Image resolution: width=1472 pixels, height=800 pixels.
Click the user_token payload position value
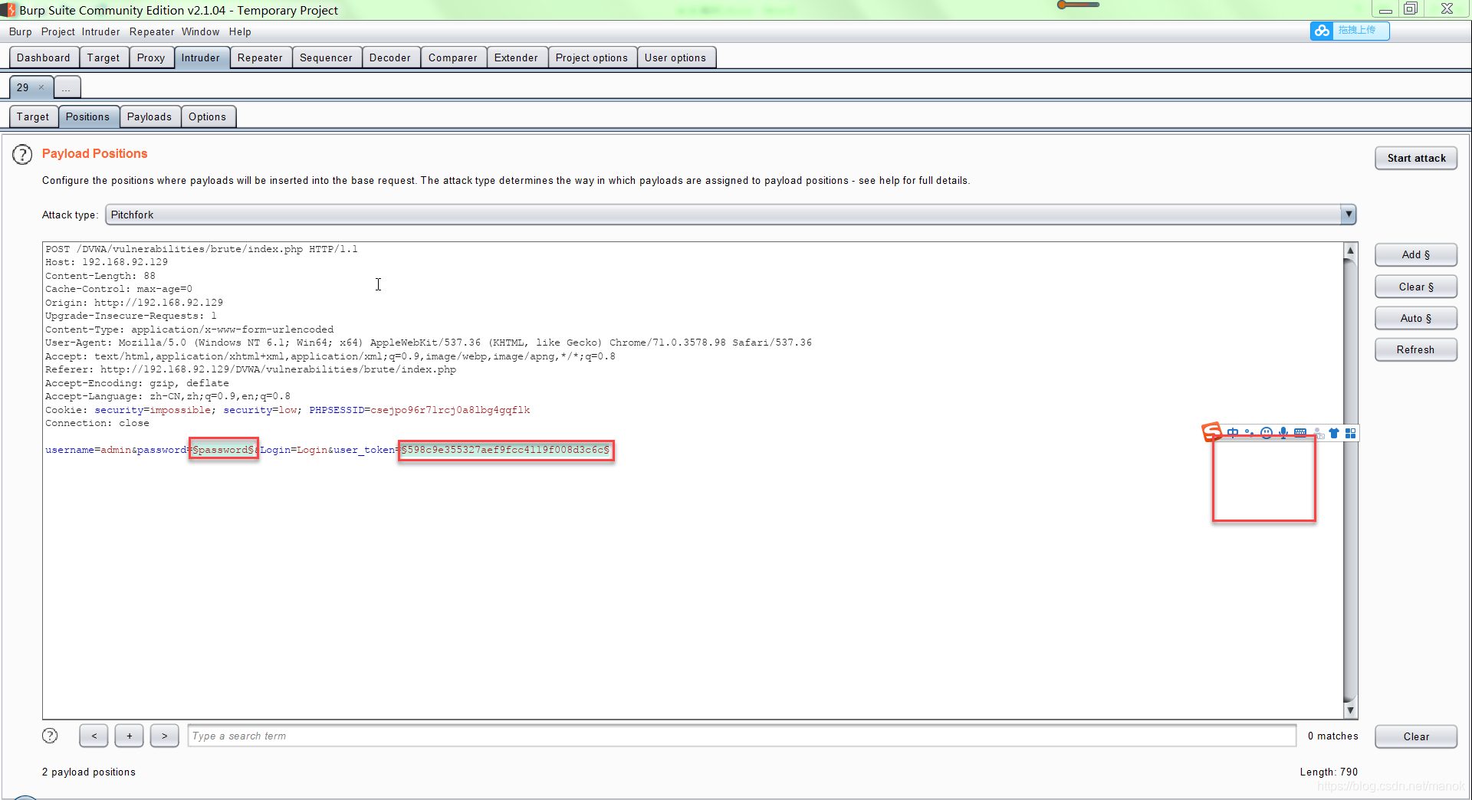(506, 450)
